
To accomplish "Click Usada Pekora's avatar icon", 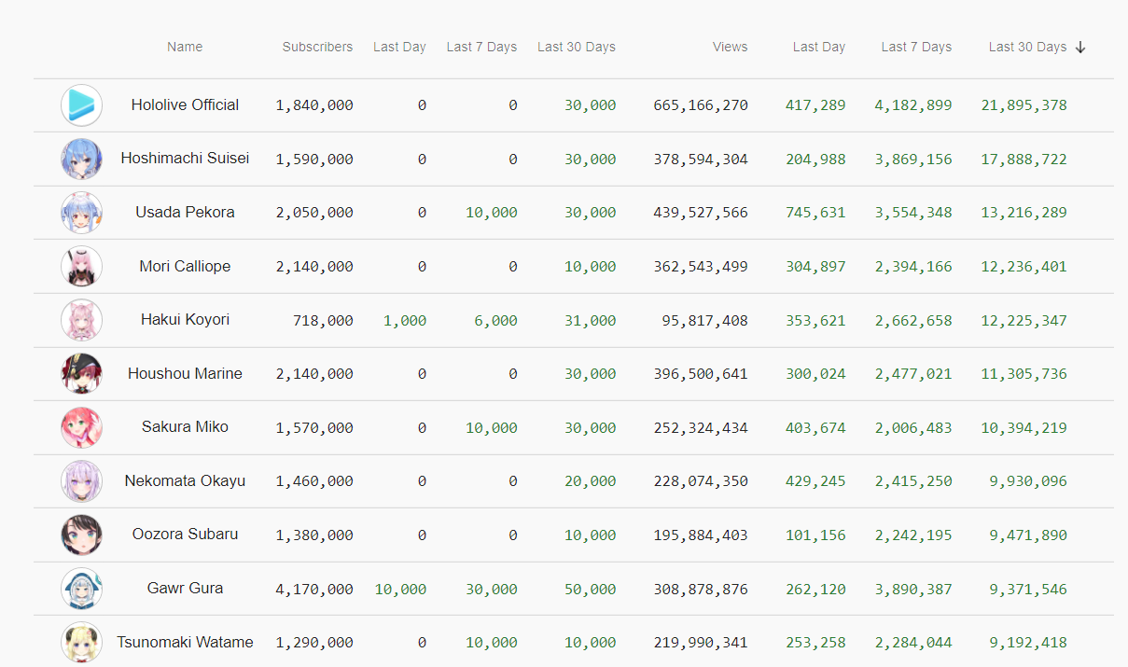I will [81, 213].
